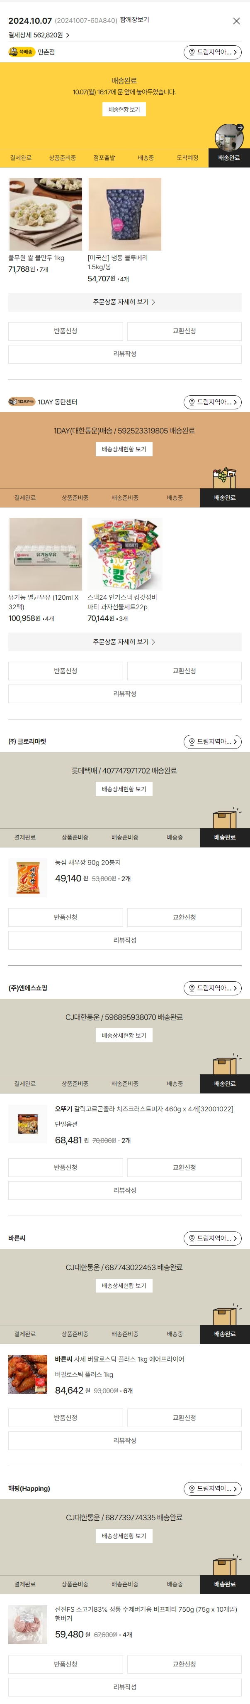This screenshot has width=250, height=1704.
Task: Open 드림지역아... selector beside 만촌점
Action: point(212,52)
